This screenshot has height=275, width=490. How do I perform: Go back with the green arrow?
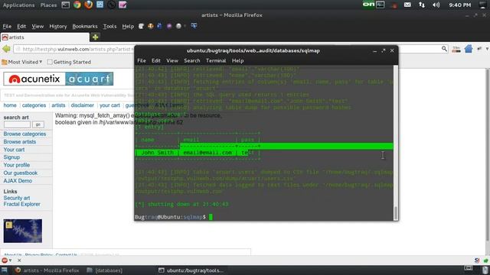(6, 49)
